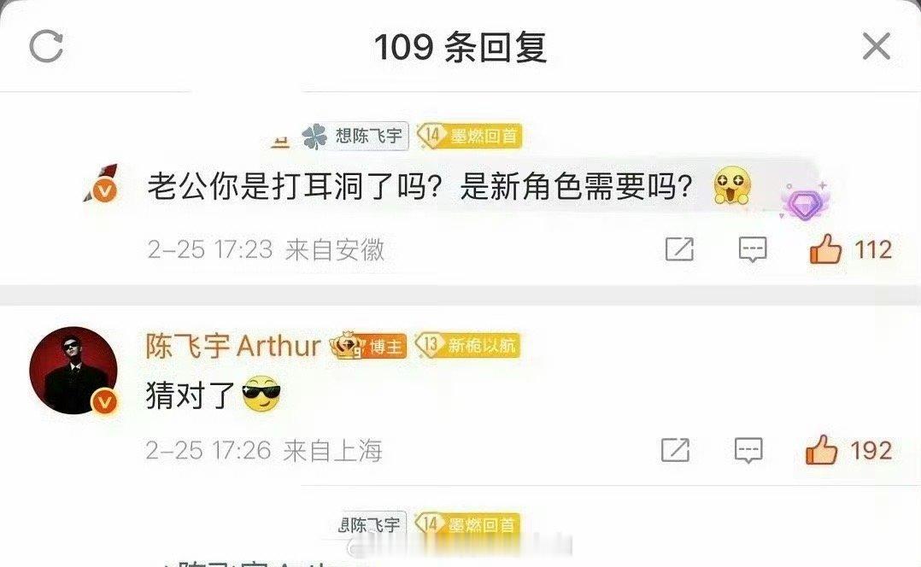Viewport: 921px width, 567px height.
Task: Open the first commenter's small avatar
Action: pos(101,183)
